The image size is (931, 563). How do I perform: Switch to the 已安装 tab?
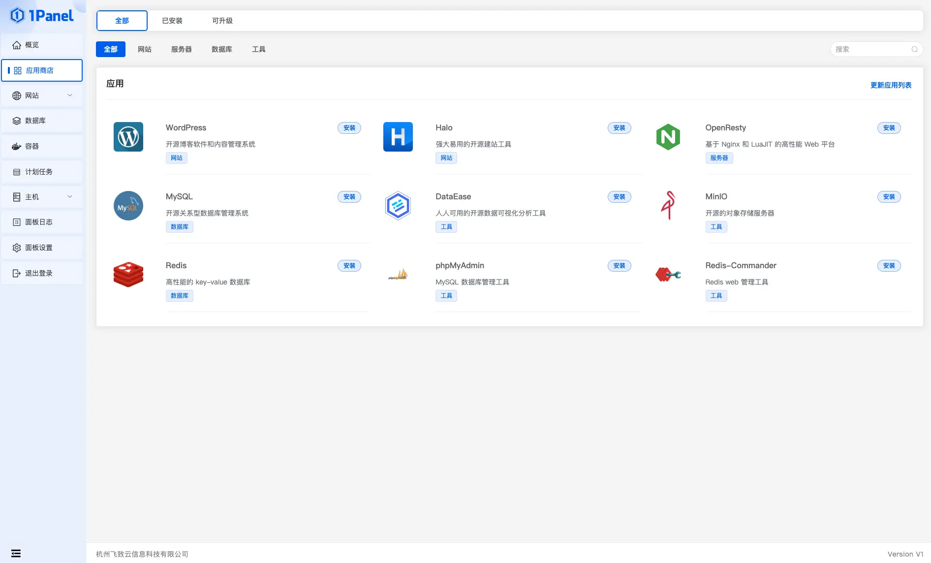click(x=172, y=21)
